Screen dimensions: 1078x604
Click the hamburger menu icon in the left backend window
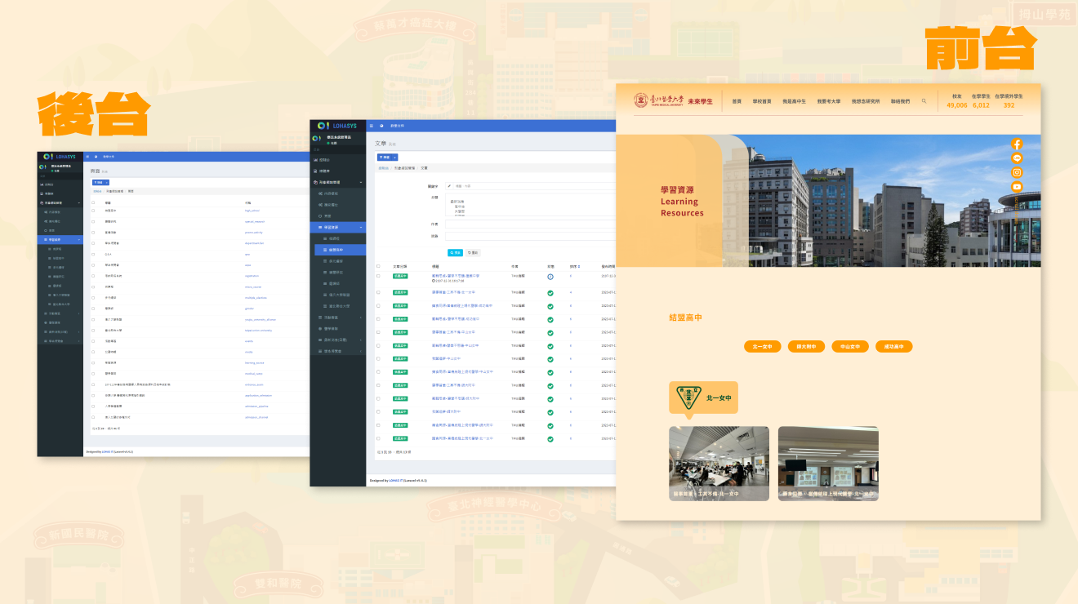89,156
